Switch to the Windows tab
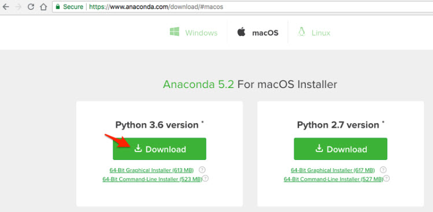This screenshot has width=433, height=212. coord(194,32)
